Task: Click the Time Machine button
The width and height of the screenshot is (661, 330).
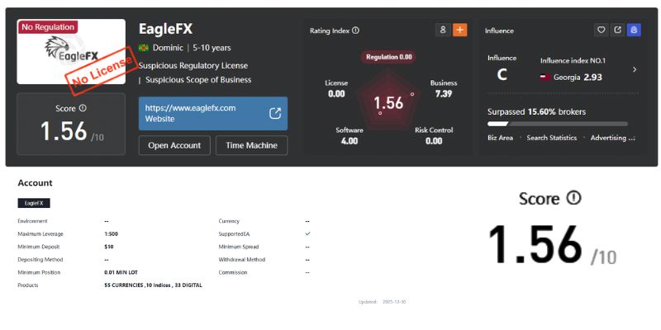Action: [252, 146]
